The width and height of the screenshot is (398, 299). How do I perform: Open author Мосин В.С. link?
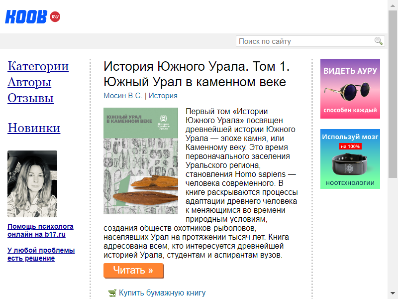[x=122, y=96]
